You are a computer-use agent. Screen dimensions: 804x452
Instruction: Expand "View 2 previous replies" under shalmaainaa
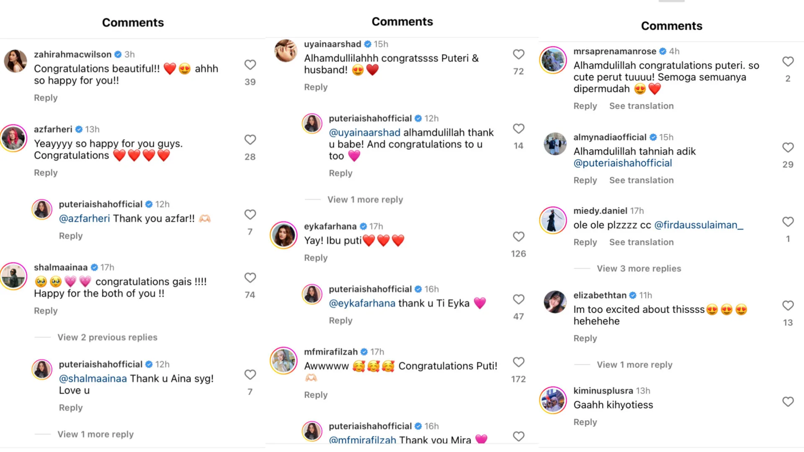[x=107, y=337]
